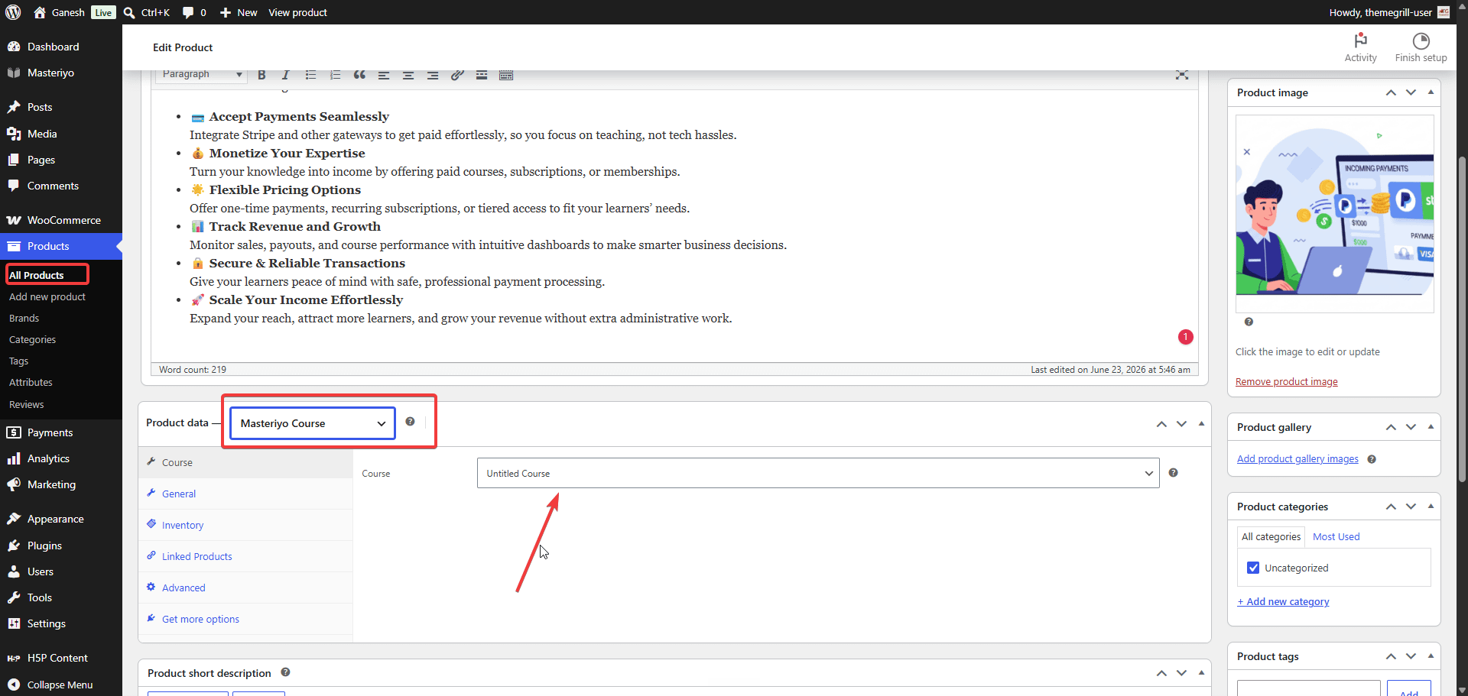
Task: Show help tip for Course field
Action: coord(1173,473)
